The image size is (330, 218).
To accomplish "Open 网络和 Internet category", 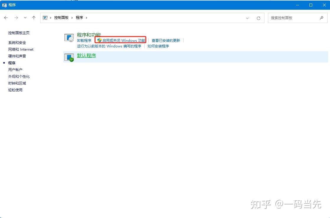I will [21, 49].
